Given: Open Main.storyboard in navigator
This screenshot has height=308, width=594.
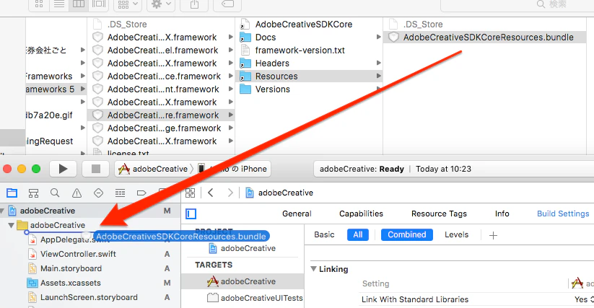Looking at the screenshot, I should (x=71, y=268).
